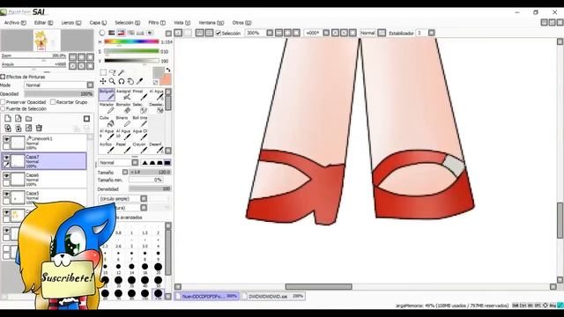This screenshot has width=564, height=317.
Task: Open the Editar menu
Action: coord(43,23)
